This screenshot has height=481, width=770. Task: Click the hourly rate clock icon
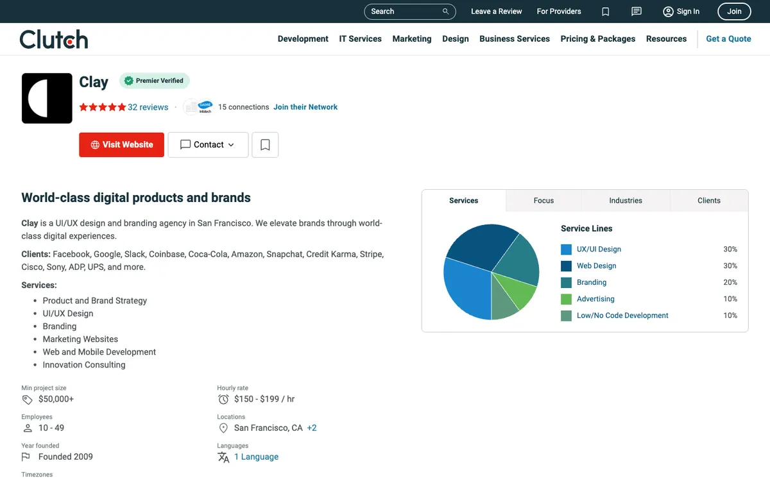point(223,400)
